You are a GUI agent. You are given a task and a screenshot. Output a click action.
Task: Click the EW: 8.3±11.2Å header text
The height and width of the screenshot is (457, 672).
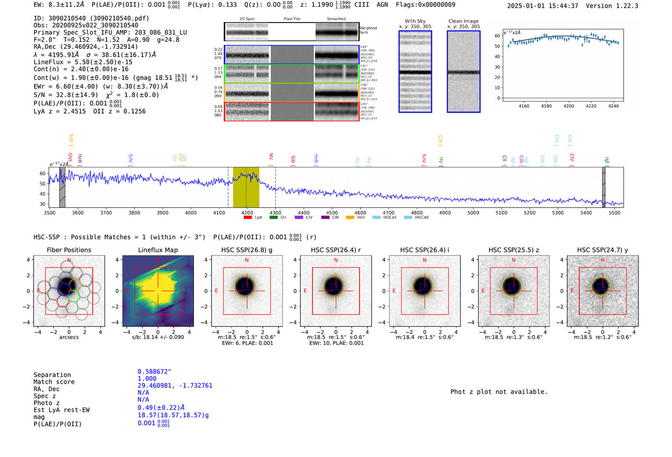tap(59, 4)
